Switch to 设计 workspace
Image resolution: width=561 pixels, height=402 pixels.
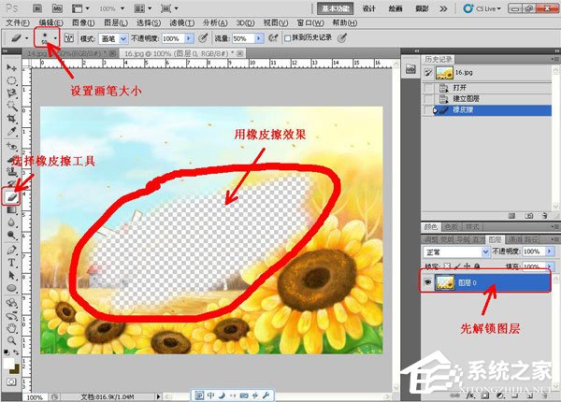369,8
